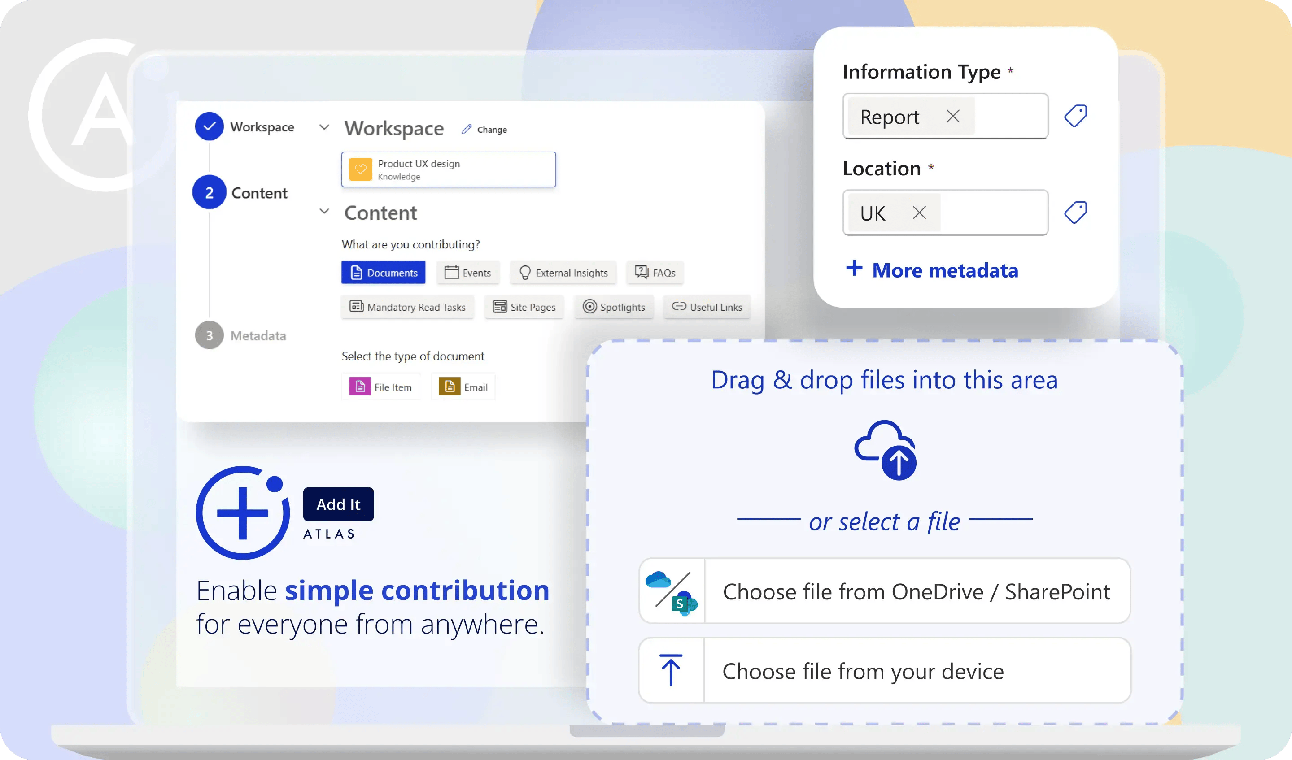
Task: Click the Workspace step label
Action: pos(262,126)
